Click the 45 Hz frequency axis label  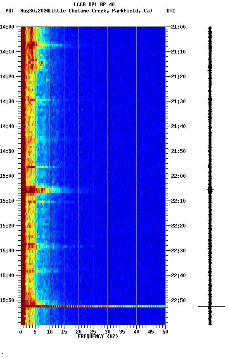coord(151,332)
